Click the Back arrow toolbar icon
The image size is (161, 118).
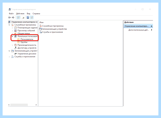pyautogui.click(x=9, y=18)
